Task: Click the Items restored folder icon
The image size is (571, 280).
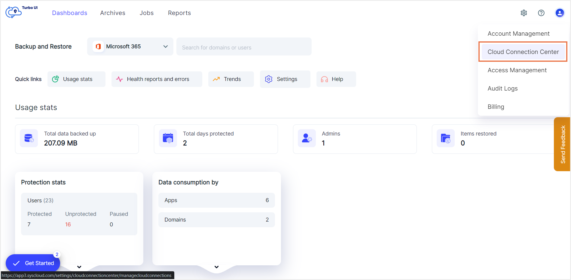Action: 445,138
